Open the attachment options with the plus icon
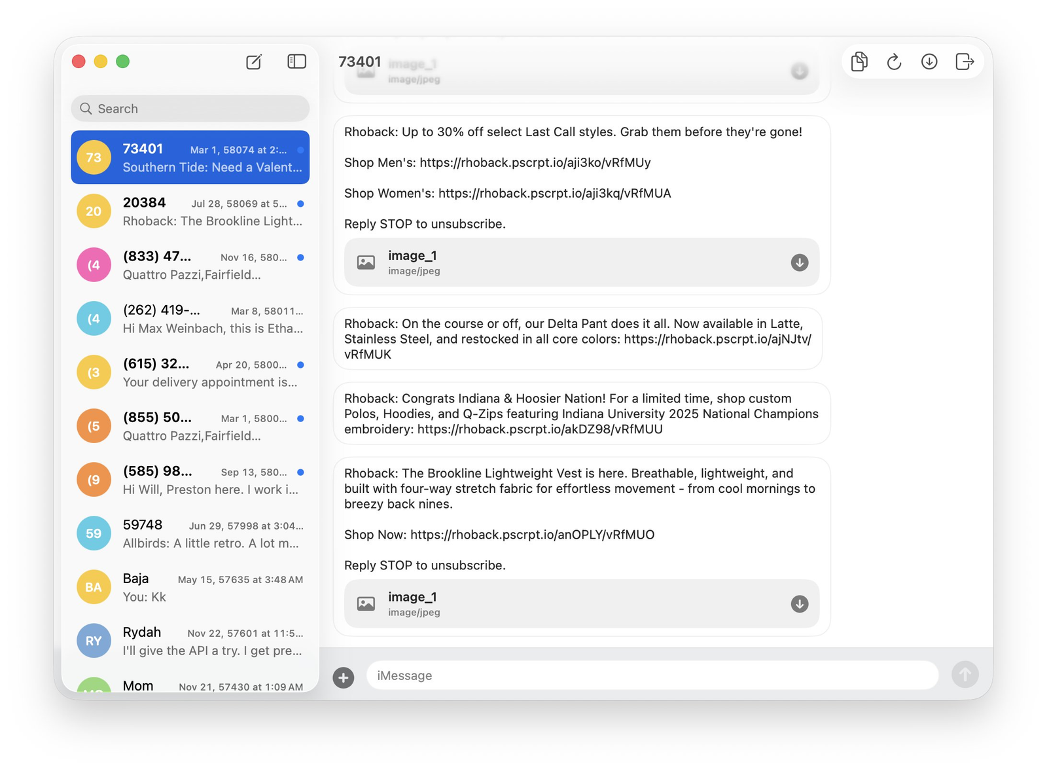The image size is (1047, 771). click(343, 678)
